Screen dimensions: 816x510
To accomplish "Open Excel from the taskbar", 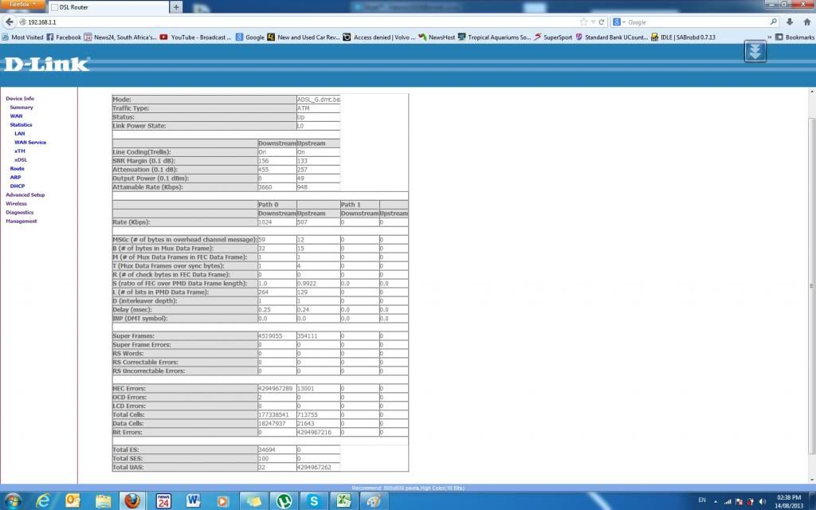I will tap(343, 500).
